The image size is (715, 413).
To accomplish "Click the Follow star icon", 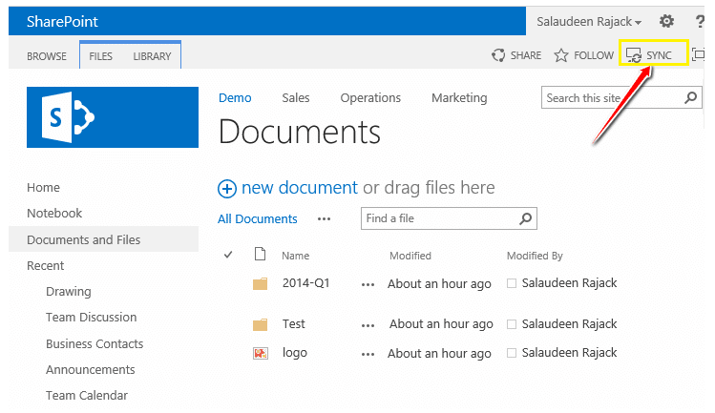I will tap(561, 55).
